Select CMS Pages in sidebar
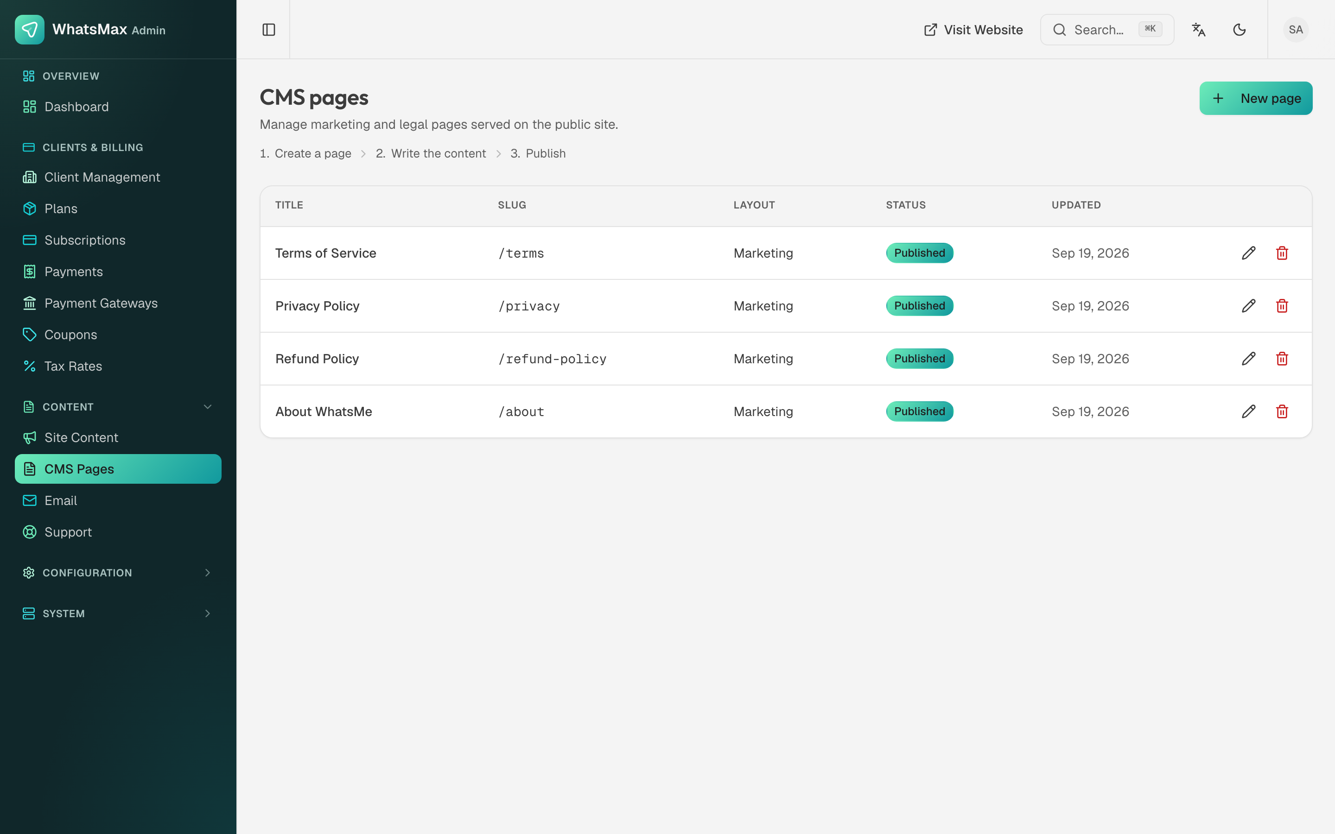This screenshot has height=834, width=1335. 118,469
